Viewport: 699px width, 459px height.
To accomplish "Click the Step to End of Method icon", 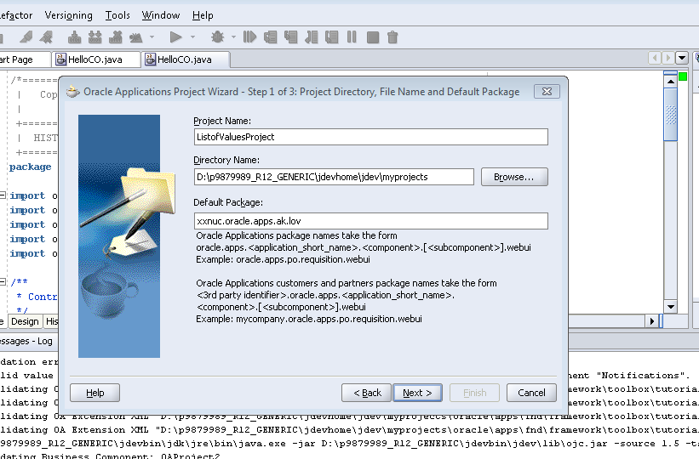I will [x=332, y=37].
